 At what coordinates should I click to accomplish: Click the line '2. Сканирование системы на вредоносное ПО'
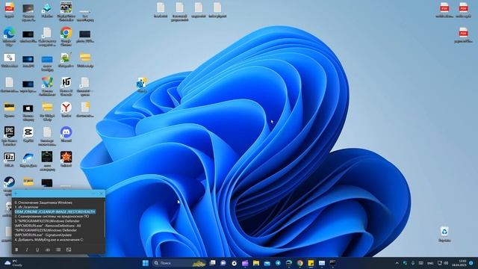(x=52, y=216)
